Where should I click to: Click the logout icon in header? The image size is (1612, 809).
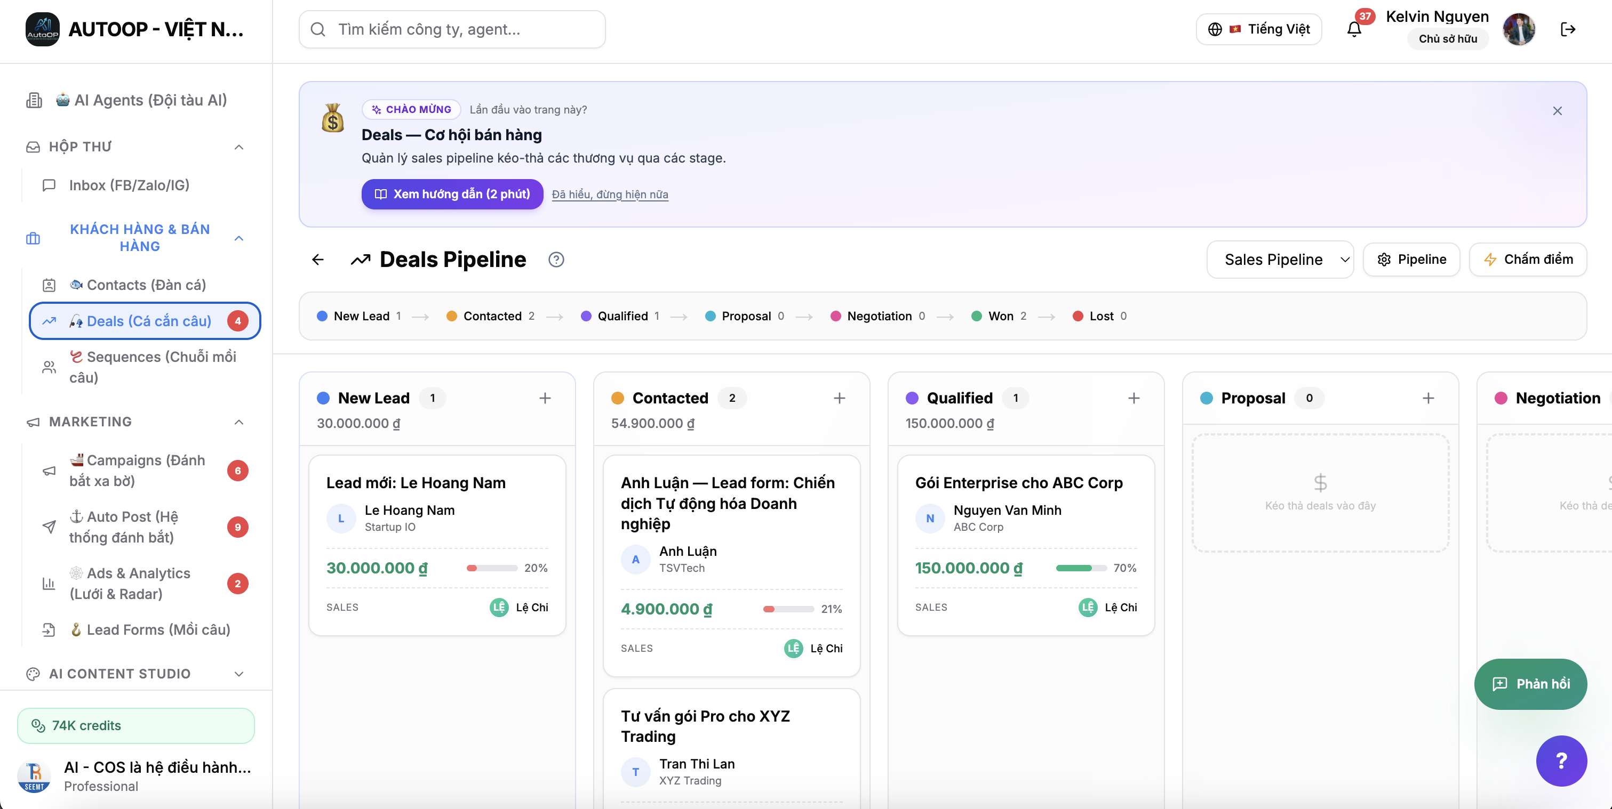click(1568, 29)
